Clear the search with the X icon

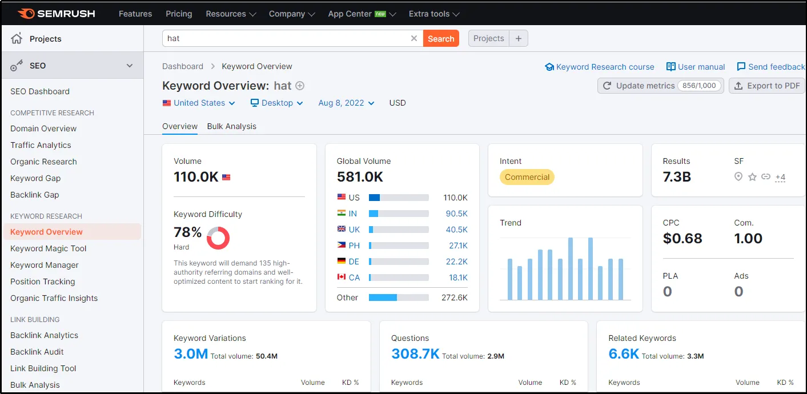[x=413, y=38]
